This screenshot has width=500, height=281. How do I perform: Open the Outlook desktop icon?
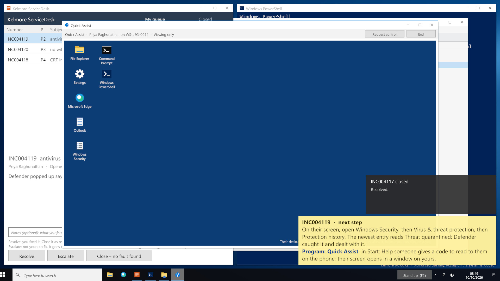coord(80,125)
